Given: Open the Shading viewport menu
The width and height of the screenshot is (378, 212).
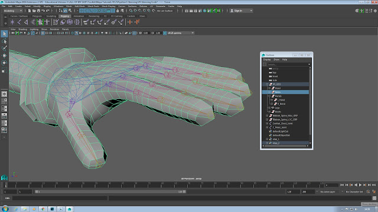Looking at the screenshot, I should click(22, 29).
